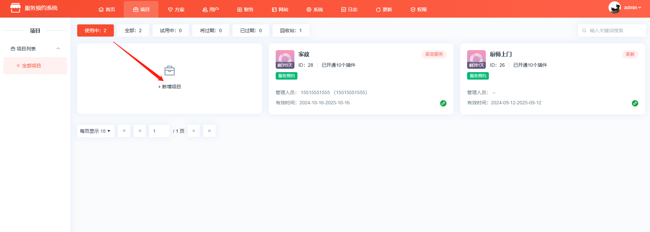
Task: Open the admin account dropdown menu
Action: tap(632, 7)
